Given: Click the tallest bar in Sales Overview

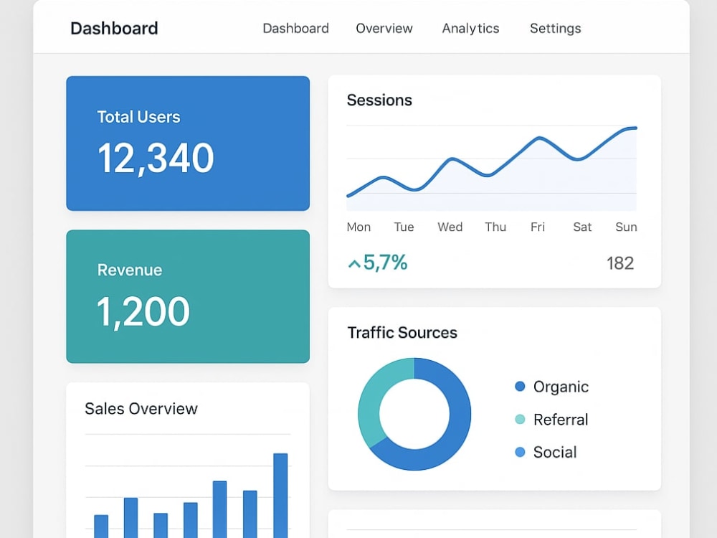Looking at the screenshot, I should click(x=280, y=496).
